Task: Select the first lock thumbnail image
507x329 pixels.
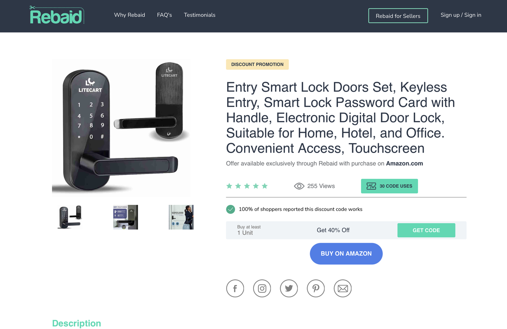Action: [x=70, y=217]
